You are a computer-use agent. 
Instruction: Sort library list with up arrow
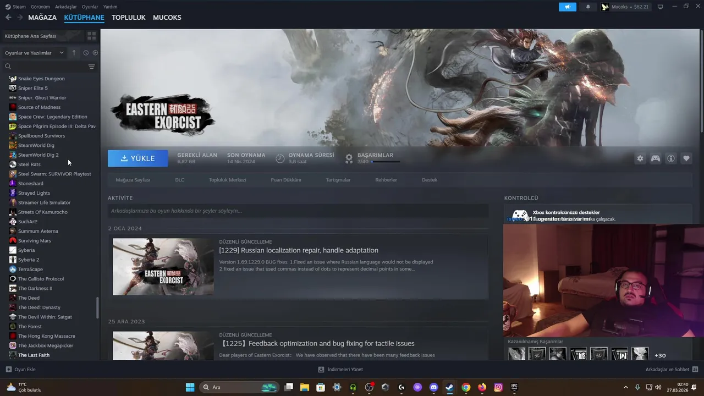(74, 53)
